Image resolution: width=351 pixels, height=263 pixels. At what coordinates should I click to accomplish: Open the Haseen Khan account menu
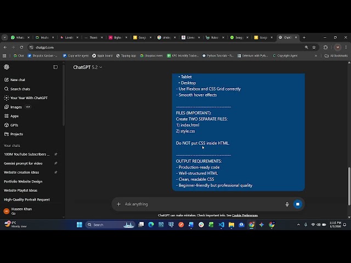pos(18,211)
